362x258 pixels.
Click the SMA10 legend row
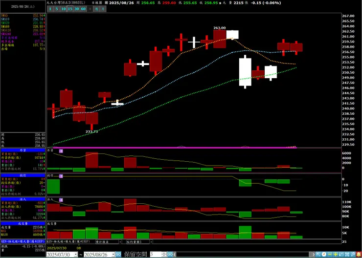tap(23, 19)
